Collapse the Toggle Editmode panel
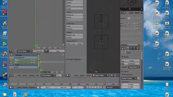The width and height of the screenshot is (173, 97). (67, 59)
